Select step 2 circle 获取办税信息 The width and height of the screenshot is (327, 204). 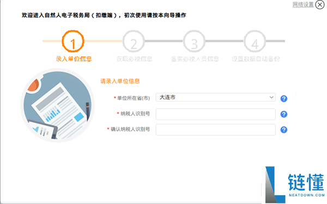tap(134, 41)
